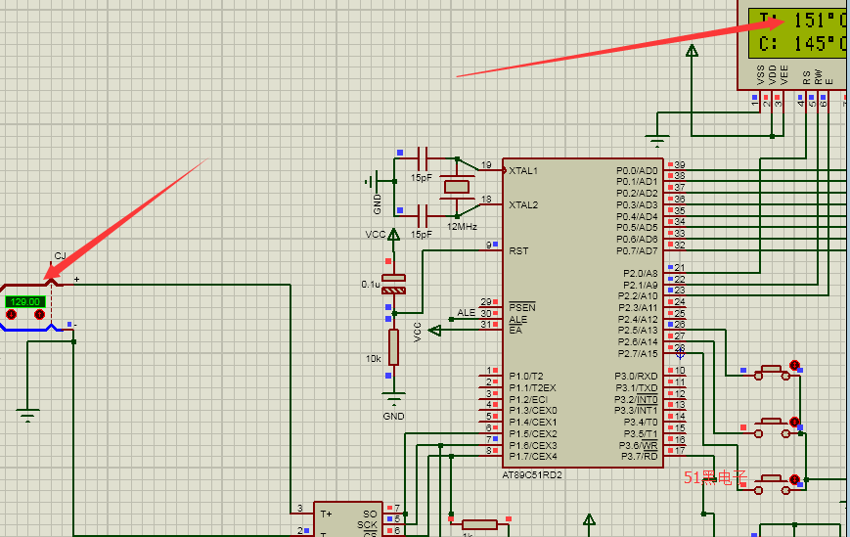
Task: Select the 0.1u reset capacitor
Action: (x=393, y=286)
